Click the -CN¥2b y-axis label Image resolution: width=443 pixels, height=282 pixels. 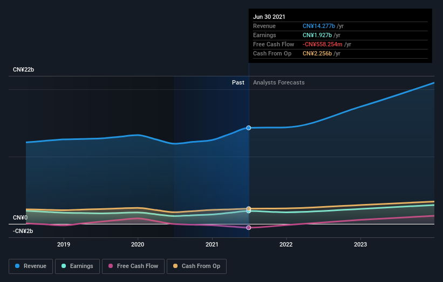coord(23,231)
